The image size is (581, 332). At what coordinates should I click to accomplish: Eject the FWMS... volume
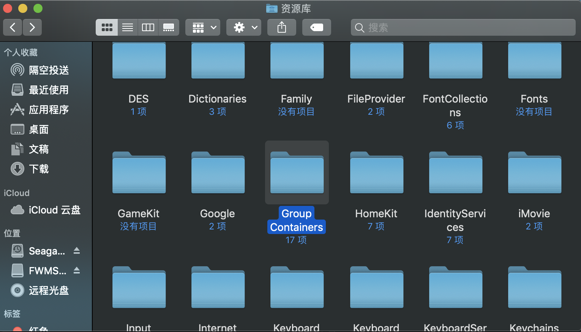click(x=77, y=270)
